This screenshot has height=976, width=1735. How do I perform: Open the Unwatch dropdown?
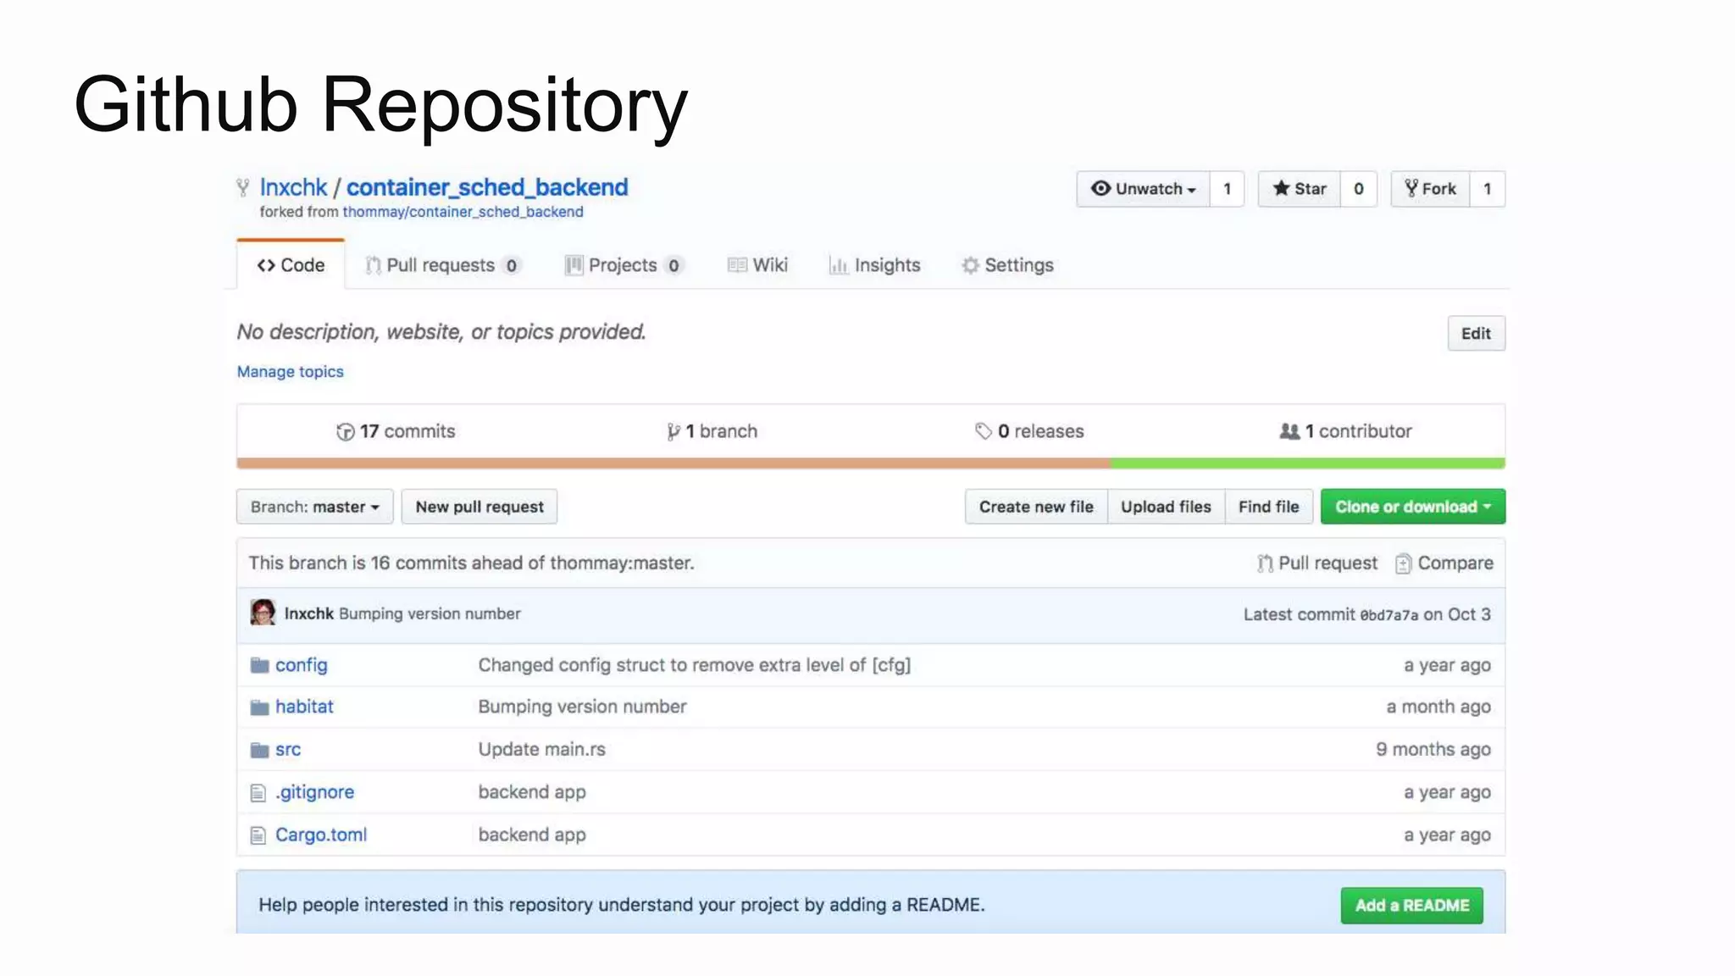point(1143,189)
